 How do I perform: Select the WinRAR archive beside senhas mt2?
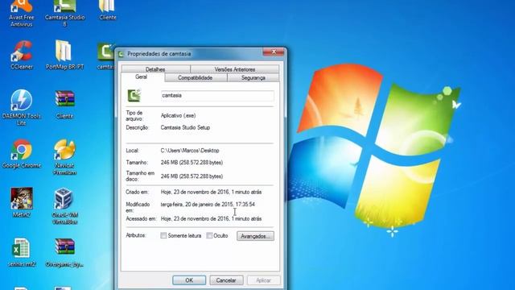(x=64, y=252)
